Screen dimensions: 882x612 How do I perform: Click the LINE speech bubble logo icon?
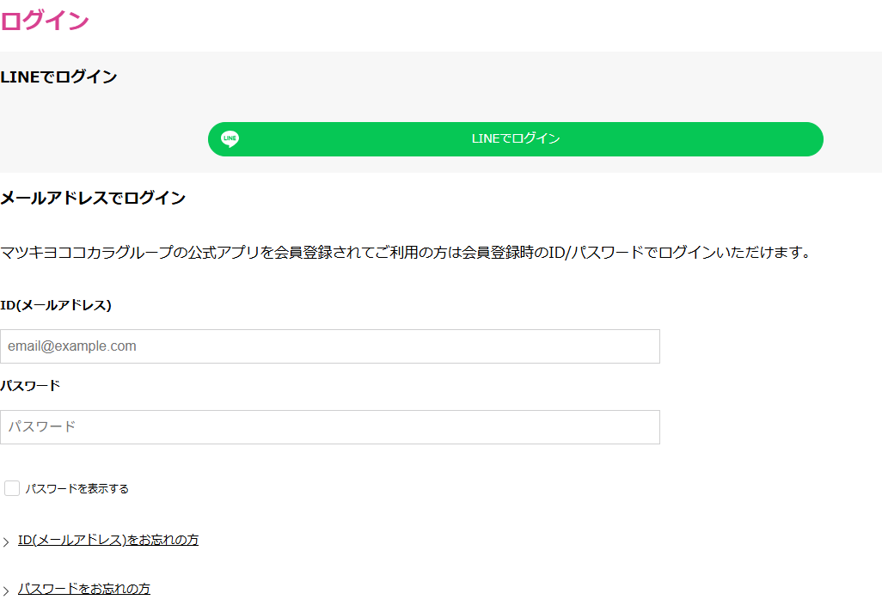230,139
